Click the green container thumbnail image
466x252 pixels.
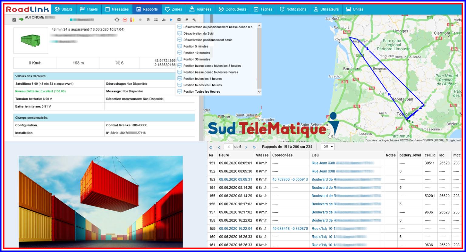point(31,40)
